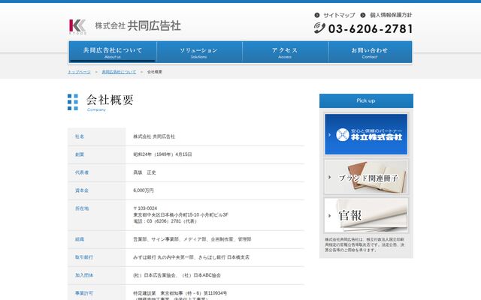Screen dimensions: 481x300
Task: Click the arrow on the ブランド関連冊子 banner
Action: tap(329, 177)
